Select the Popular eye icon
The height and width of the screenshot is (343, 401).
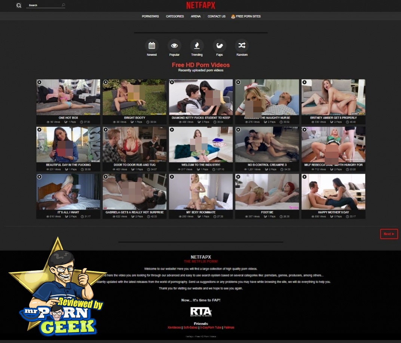click(x=174, y=46)
